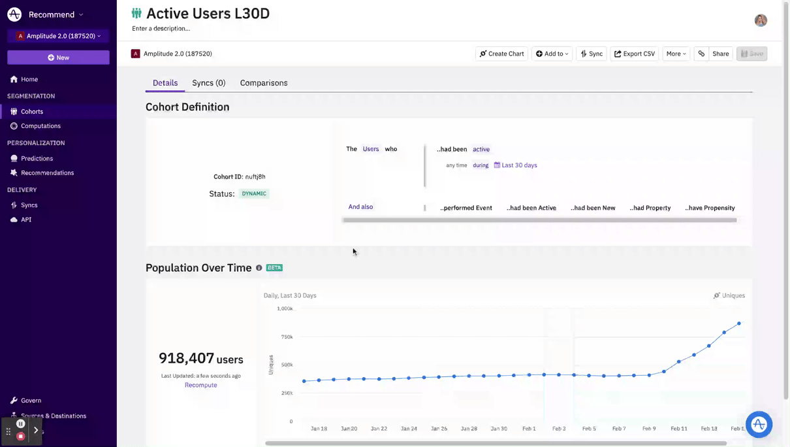
Task: Open the user profile avatar
Action: coord(761,20)
